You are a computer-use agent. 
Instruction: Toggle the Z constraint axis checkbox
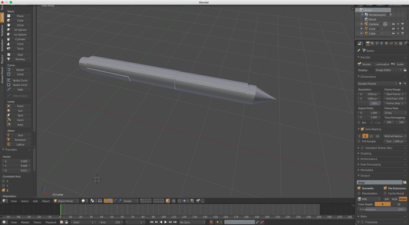click(x=4, y=191)
